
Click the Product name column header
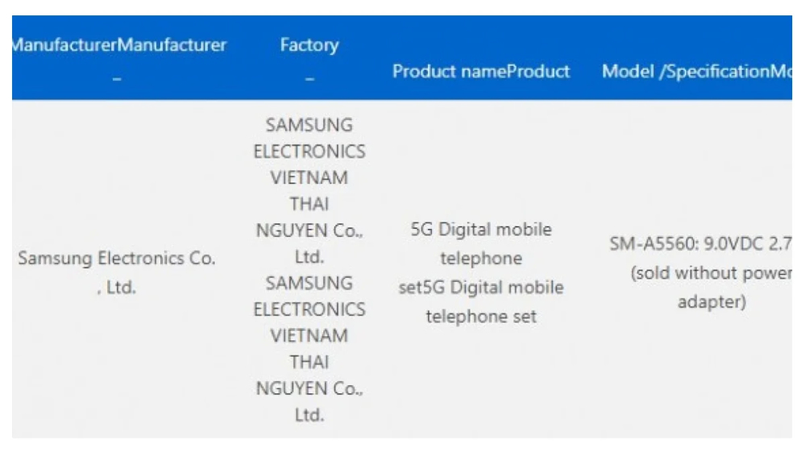click(x=481, y=71)
